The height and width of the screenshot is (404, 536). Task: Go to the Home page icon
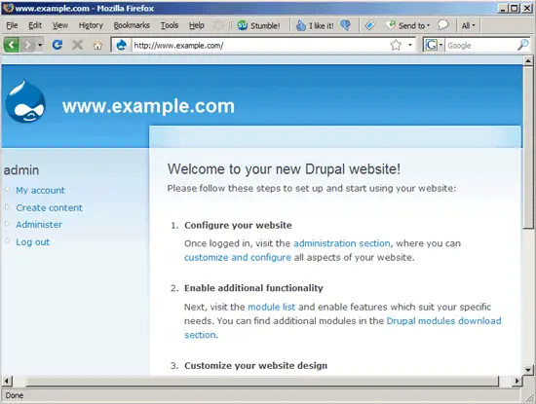tap(97, 45)
